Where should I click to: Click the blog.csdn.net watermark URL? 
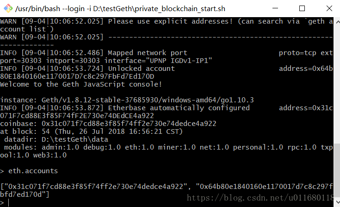click(260, 198)
